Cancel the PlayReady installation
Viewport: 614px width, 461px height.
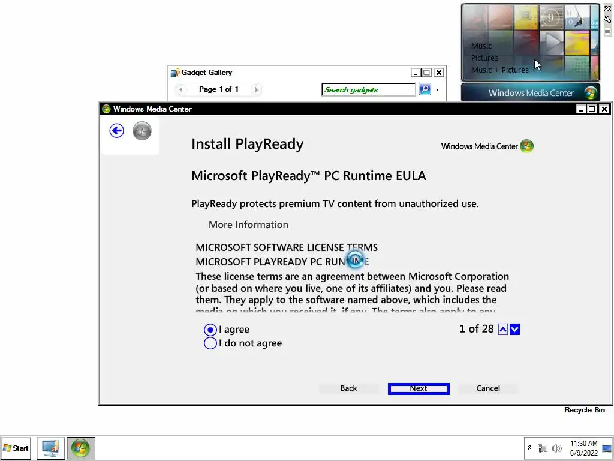click(488, 388)
